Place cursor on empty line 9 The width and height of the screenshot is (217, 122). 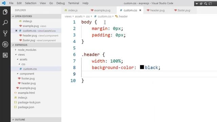pyautogui.click(x=149, y=74)
